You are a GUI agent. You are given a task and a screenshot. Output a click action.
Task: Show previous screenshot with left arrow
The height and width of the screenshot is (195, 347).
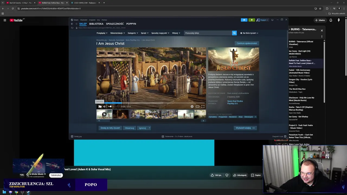[x=99, y=78]
